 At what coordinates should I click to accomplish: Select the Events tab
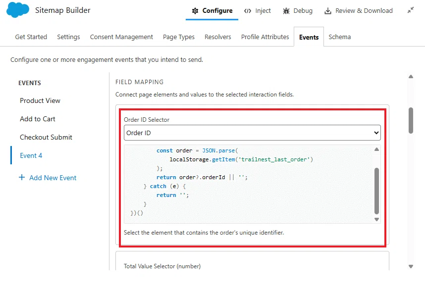pyautogui.click(x=309, y=37)
